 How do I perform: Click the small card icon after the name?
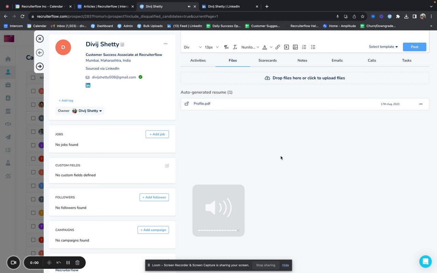[x=122, y=45]
